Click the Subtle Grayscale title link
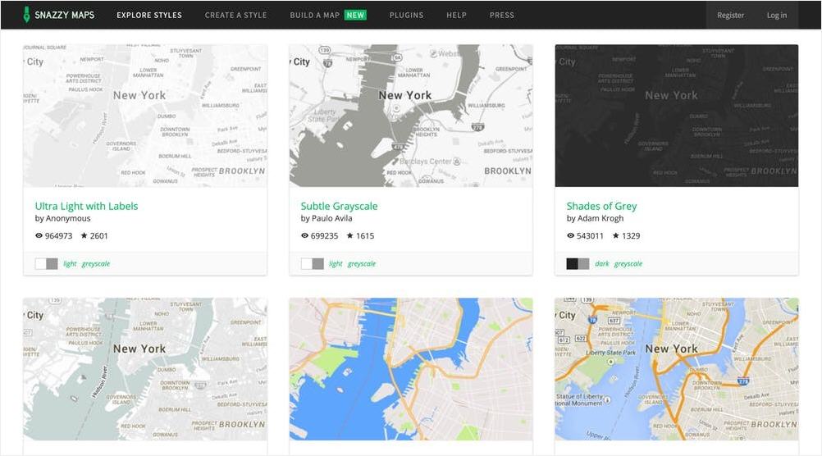This screenshot has width=822, height=456. click(339, 206)
